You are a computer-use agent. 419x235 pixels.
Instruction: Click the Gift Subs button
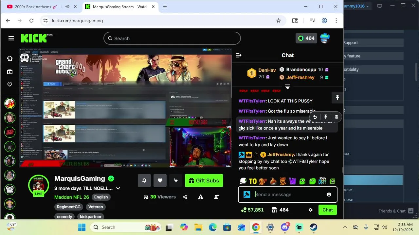click(204, 180)
